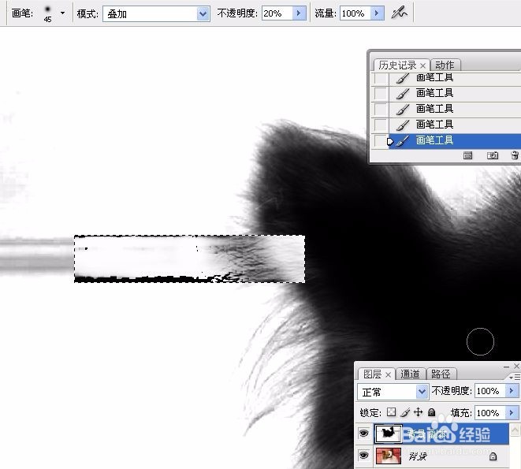
Task: Click the history state slider marker
Action: pos(390,142)
